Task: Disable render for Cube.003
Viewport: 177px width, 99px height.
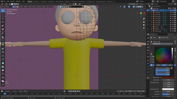Action: tap(175, 16)
